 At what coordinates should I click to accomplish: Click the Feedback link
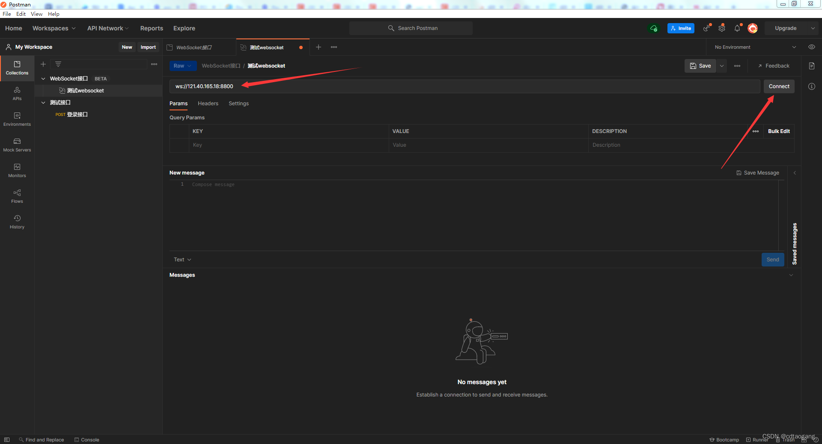(774, 66)
